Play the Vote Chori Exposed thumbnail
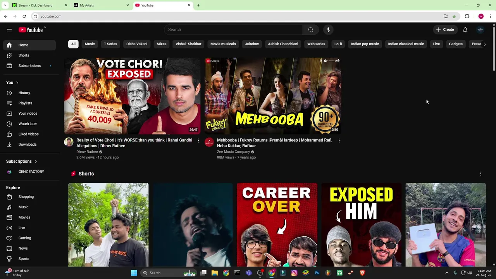 tap(132, 96)
